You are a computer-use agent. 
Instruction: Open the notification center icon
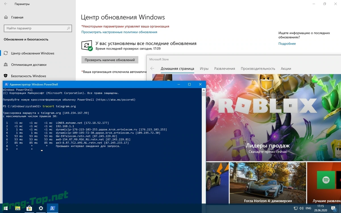pos(334,208)
